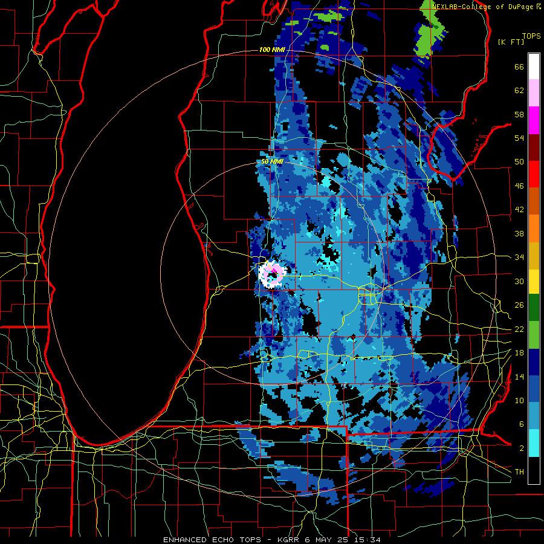Click the dark green 22-26 legend swatch
Image resolution: width=544 pixels, height=544 pixels.
[x=534, y=308]
